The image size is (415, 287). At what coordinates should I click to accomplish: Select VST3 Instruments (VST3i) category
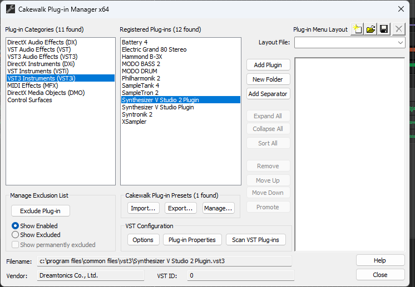point(60,78)
